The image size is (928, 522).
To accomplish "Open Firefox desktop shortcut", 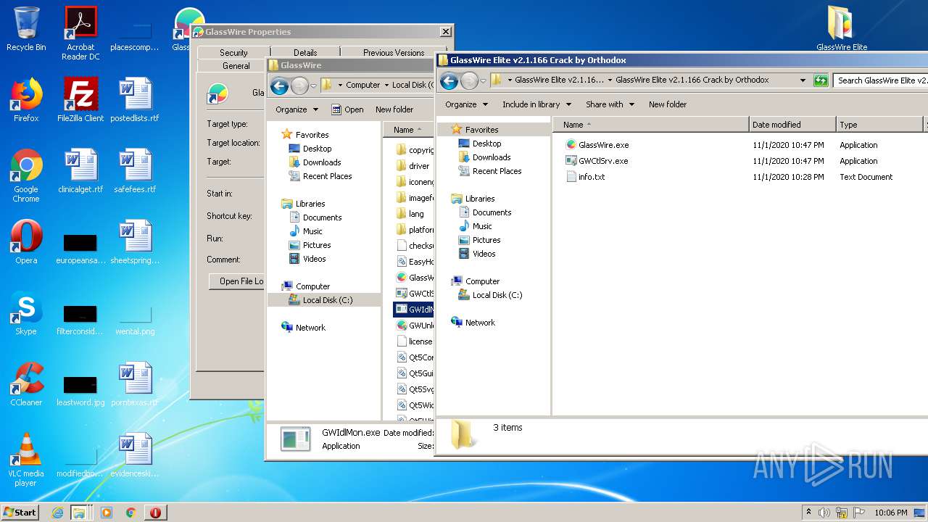I will (26, 100).
